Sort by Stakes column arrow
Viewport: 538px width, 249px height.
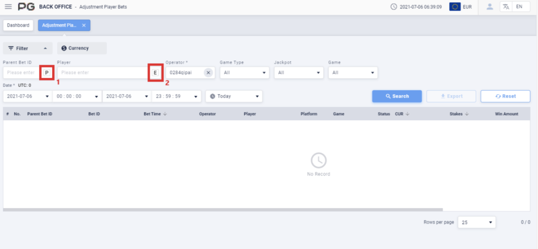click(x=467, y=114)
